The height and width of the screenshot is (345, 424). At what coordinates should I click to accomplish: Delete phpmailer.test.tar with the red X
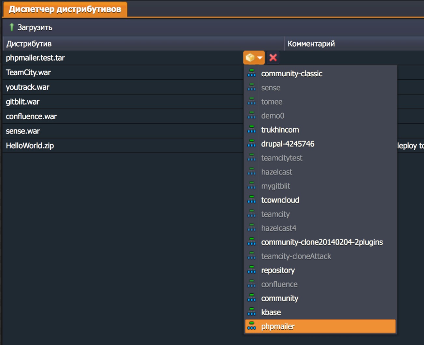tap(273, 58)
